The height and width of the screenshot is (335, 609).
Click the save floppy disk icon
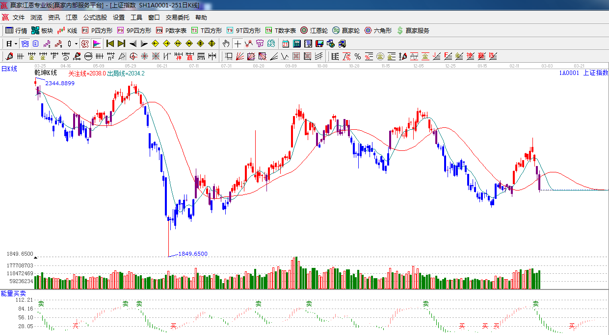pyautogui.click(x=319, y=44)
